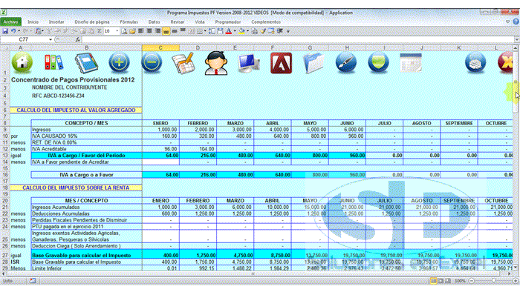
Task: Click the vertical scrollbar down arrow
Action: (x=516, y=268)
